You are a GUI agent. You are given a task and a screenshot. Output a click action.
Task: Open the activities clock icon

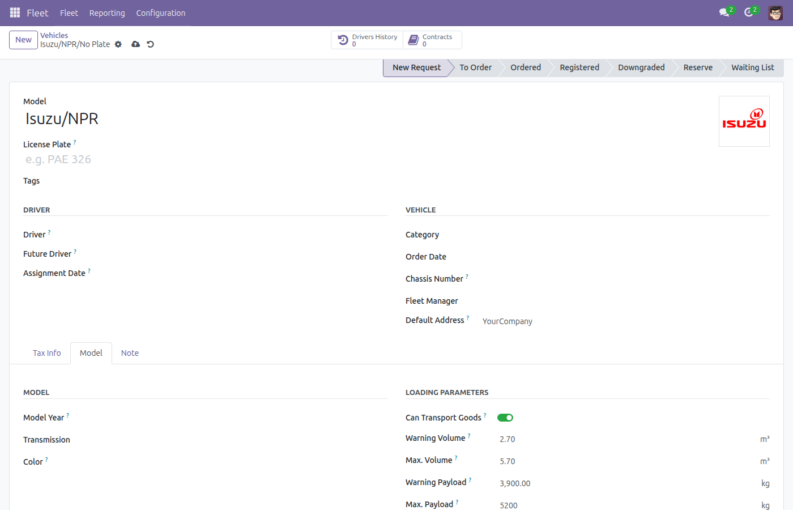(x=749, y=12)
